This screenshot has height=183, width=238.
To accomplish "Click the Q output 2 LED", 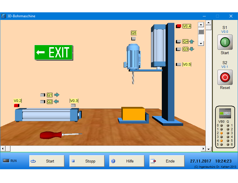I will (x=228, y=129).
